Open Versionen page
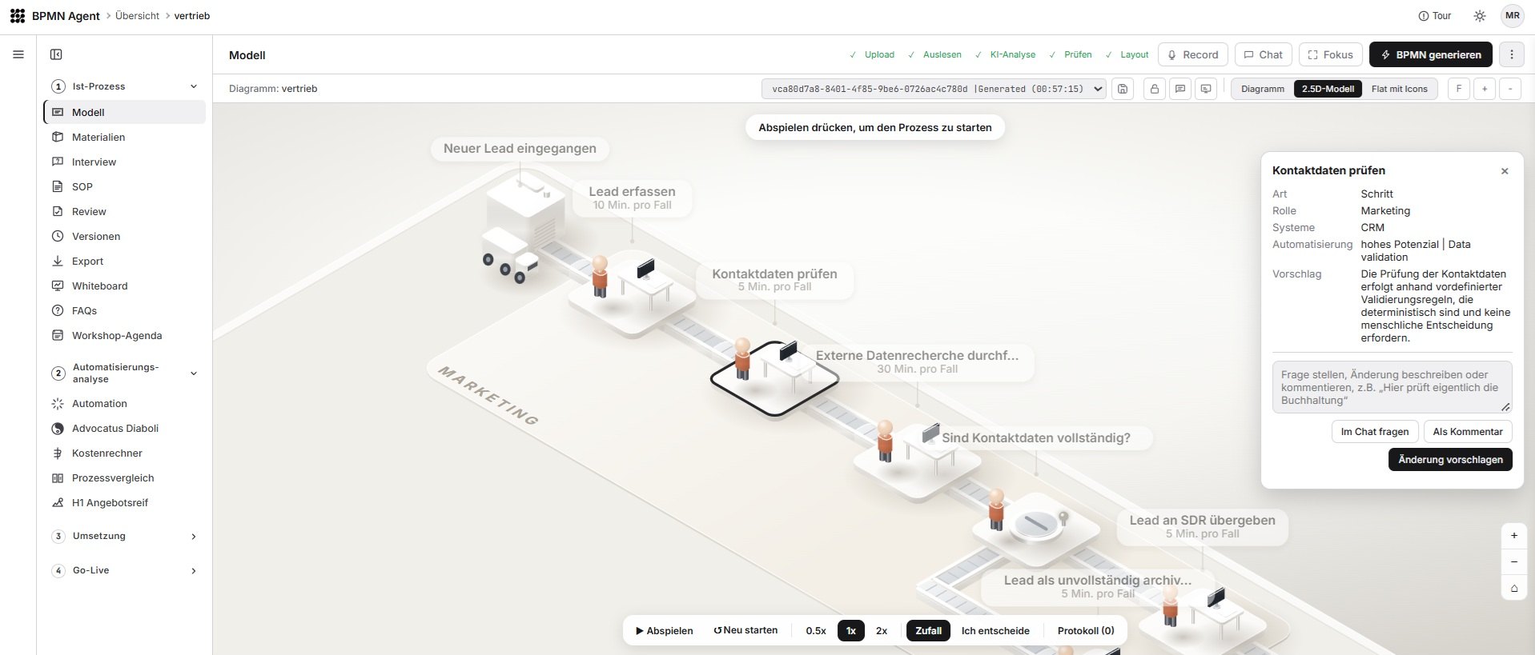 (x=125, y=236)
